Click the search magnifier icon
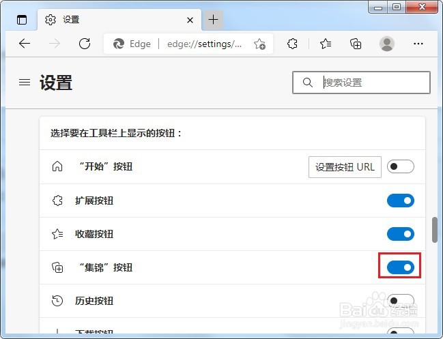The height and width of the screenshot is (339, 443). (x=307, y=83)
